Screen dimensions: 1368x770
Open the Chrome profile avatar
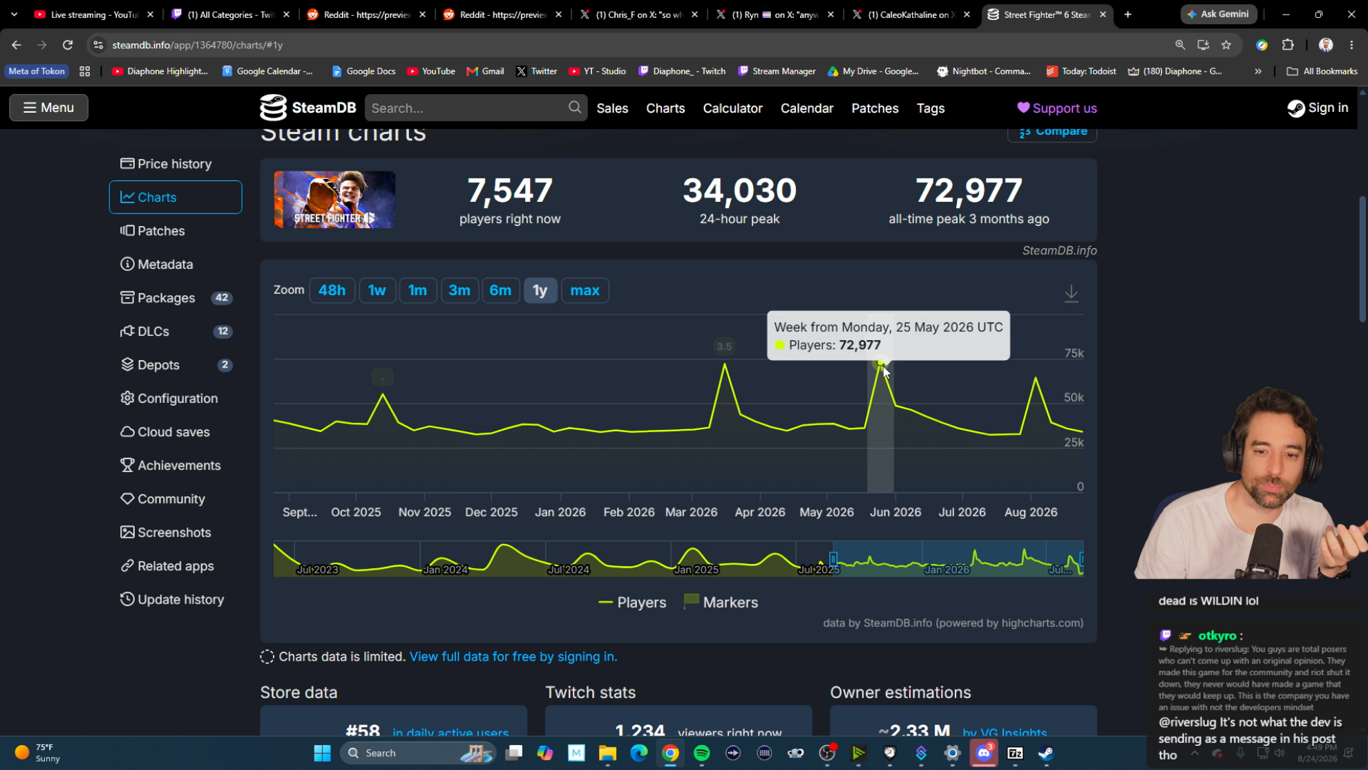pyautogui.click(x=1325, y=45)
